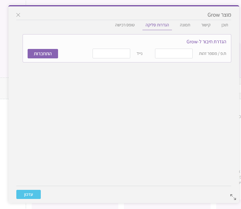This screenshot has width=241, height=209.
Task: Click the blue עדכון button
Action: [x=29, y=195]
